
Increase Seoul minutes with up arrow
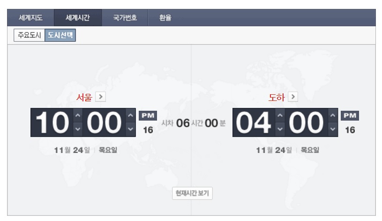coord(131,115)
